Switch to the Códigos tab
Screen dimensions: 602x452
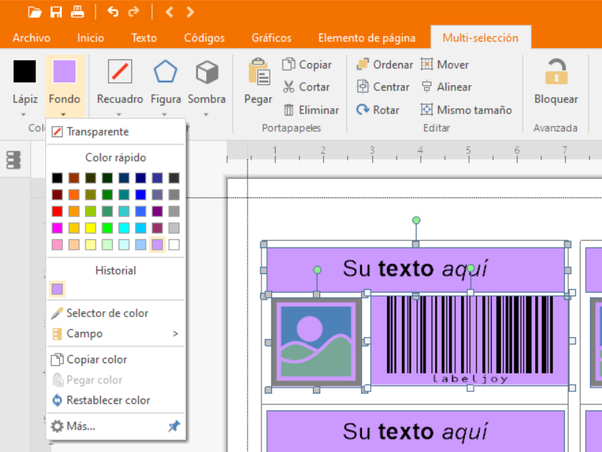coord(205,38)
